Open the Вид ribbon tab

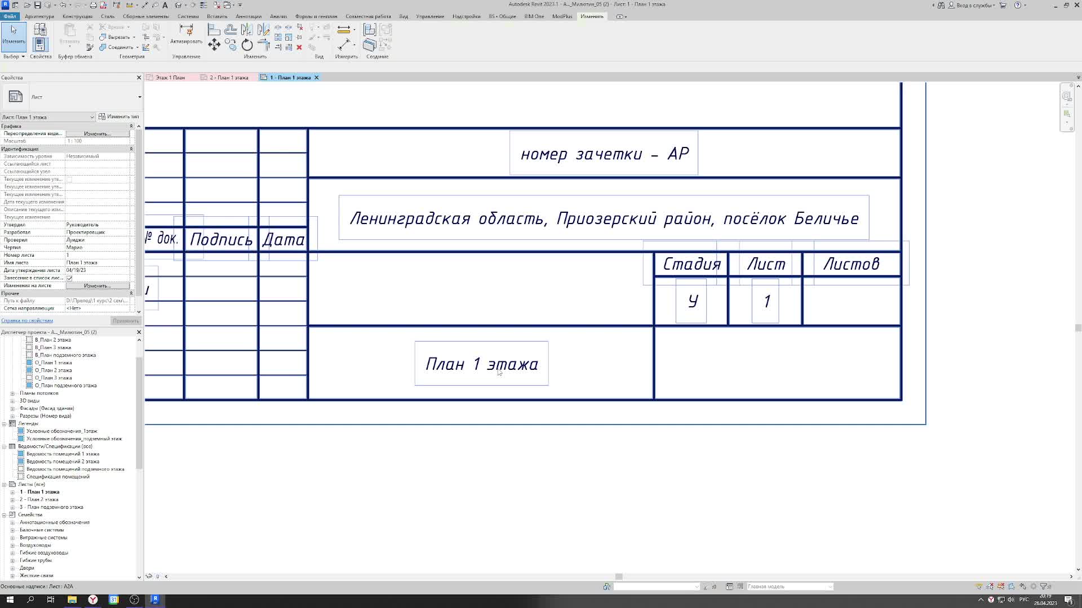[x=403, y=16]
